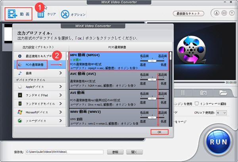Click the PC general video icon
This screenshot has width=238, height=162.
pyautogui.click(x=20, y=65)
